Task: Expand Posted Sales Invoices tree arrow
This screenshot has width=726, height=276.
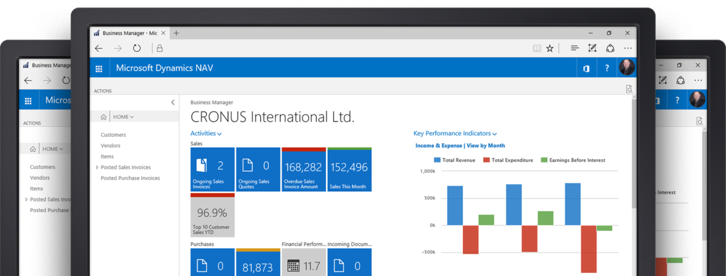Action: coord(97,167)
